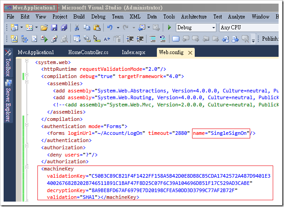Open the Debug configuration combo box

point(196,28)
